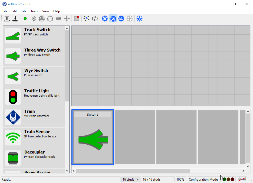Viewport: 253px width, 183px height.
Task: Select the Train Sensor palette icon
Action: coord(13,138)
